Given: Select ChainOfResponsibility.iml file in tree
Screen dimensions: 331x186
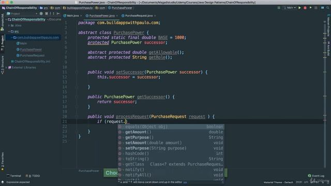Looking at the screenshot, I should click(x=31, y=61).
